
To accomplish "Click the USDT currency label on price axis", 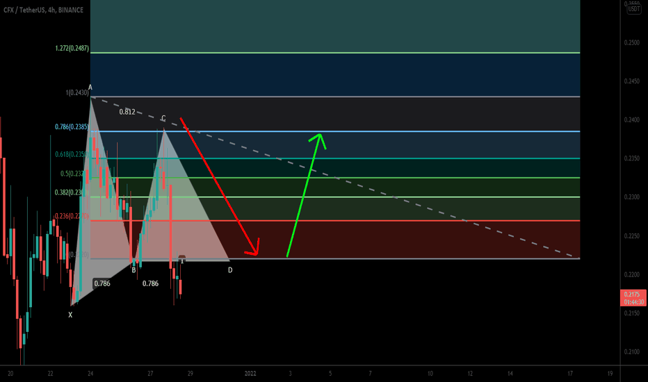I will coord(634,8).
